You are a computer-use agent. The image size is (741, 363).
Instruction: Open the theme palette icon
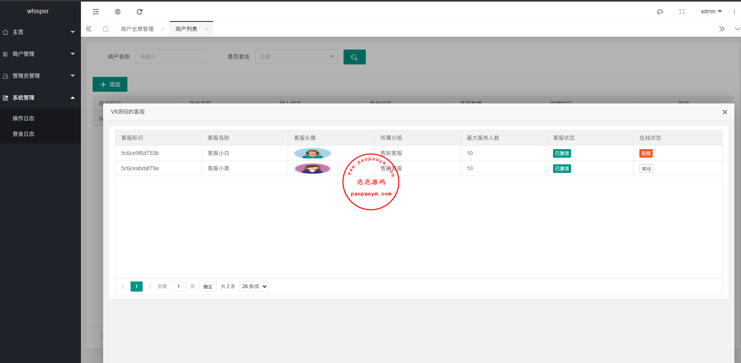(660, 12)
